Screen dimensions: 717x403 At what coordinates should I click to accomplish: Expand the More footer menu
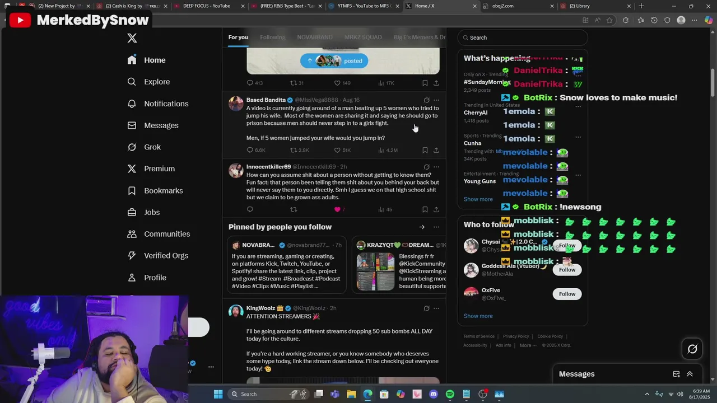(x=528, y=345)
